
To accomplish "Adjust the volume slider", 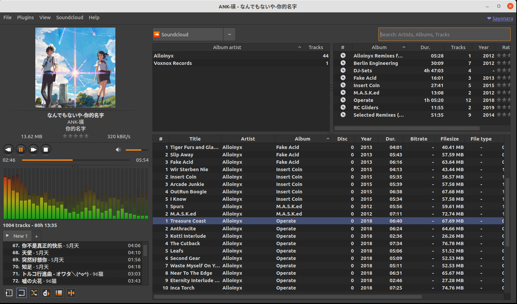I will tap(137, 150).
